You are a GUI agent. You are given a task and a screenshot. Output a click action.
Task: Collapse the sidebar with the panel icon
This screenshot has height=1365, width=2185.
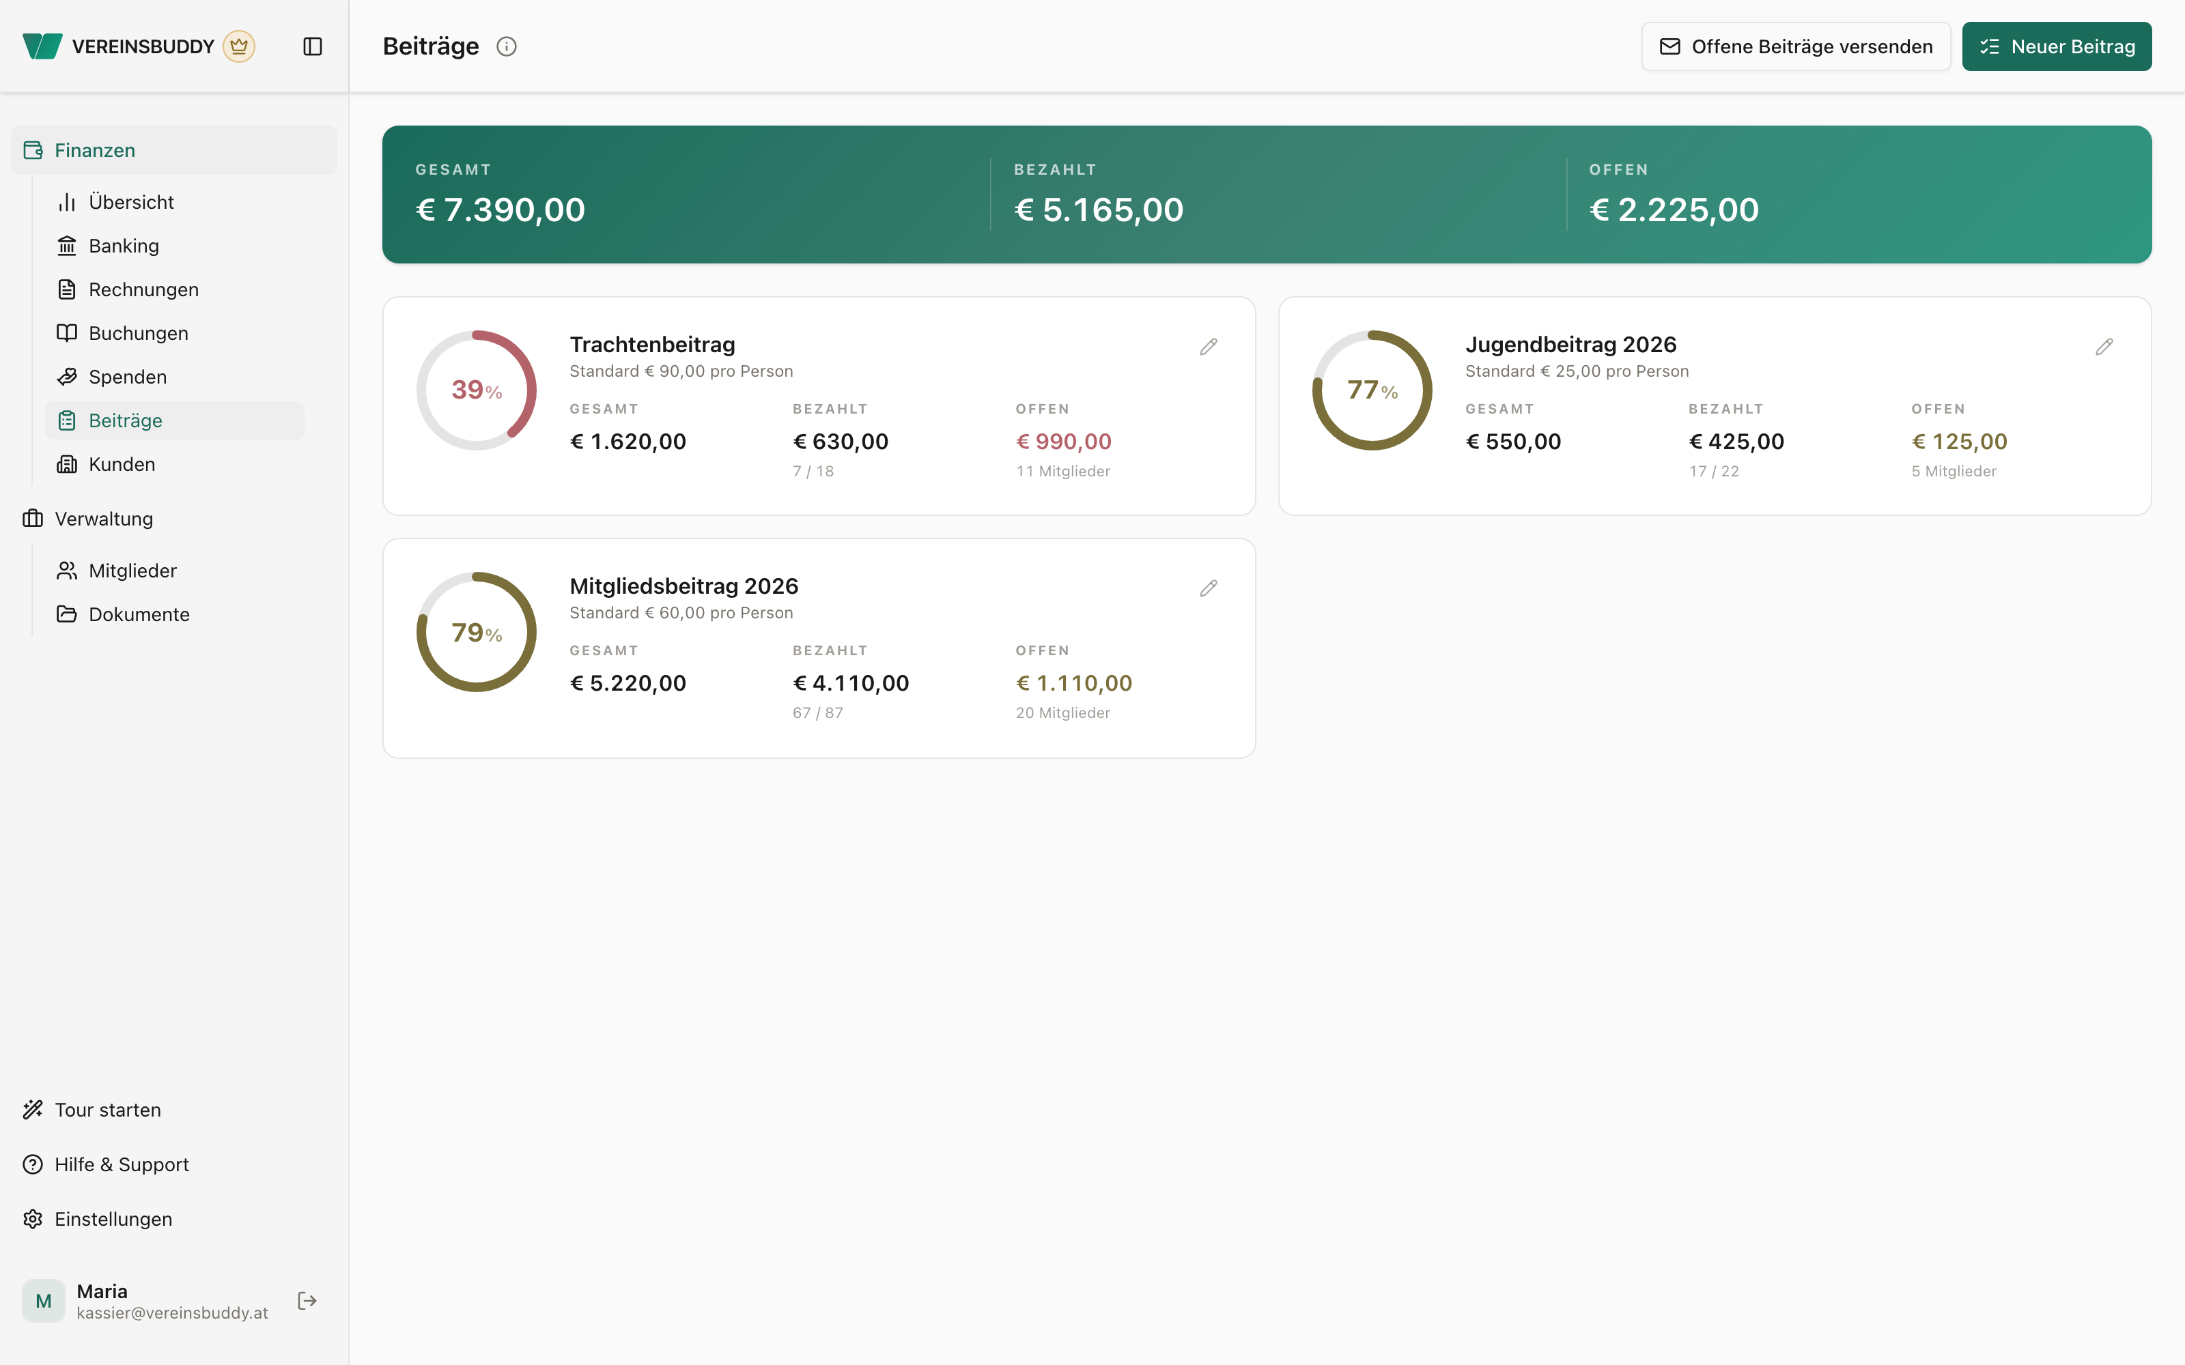[313, 46]
